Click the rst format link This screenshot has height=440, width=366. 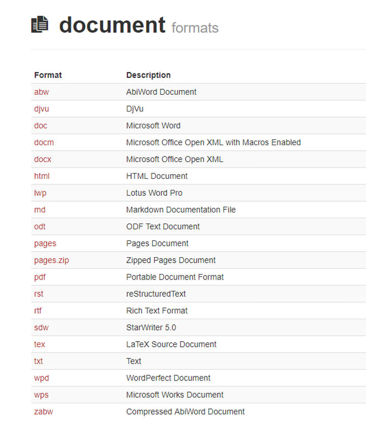pyautogui.click(x=39, y=294)
